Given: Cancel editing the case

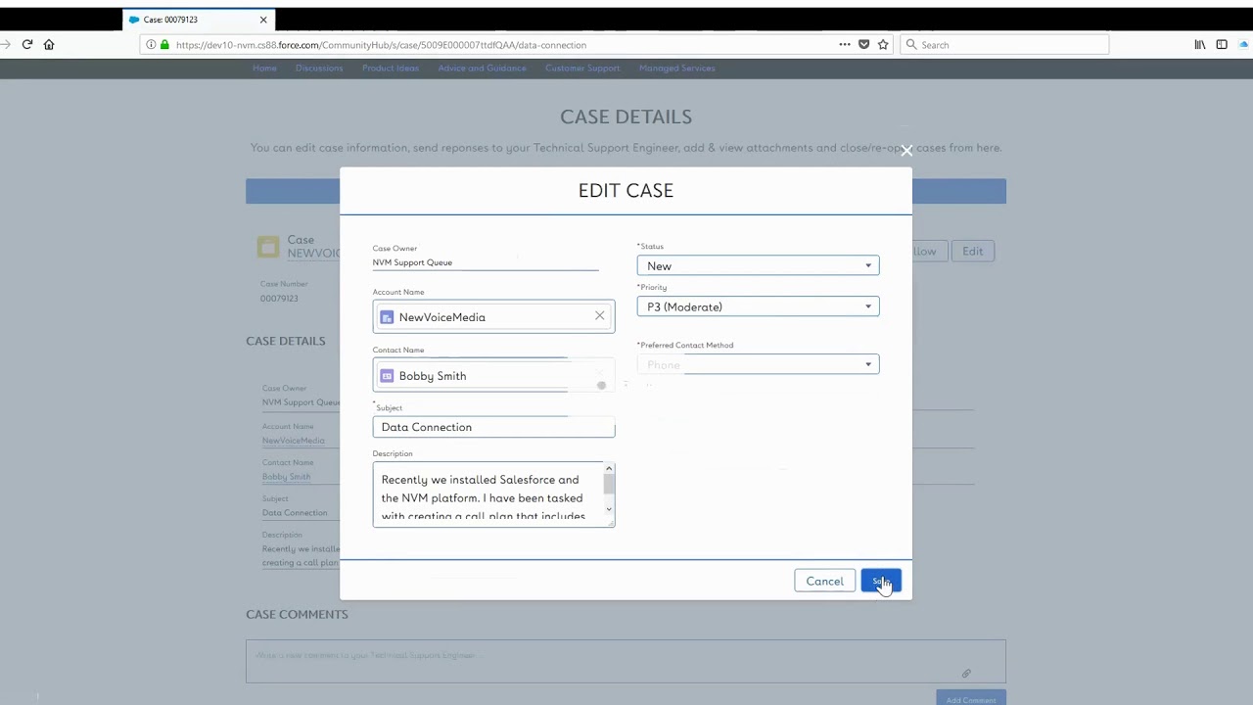Looking at the screenshot, I should [x=824, y=582].
